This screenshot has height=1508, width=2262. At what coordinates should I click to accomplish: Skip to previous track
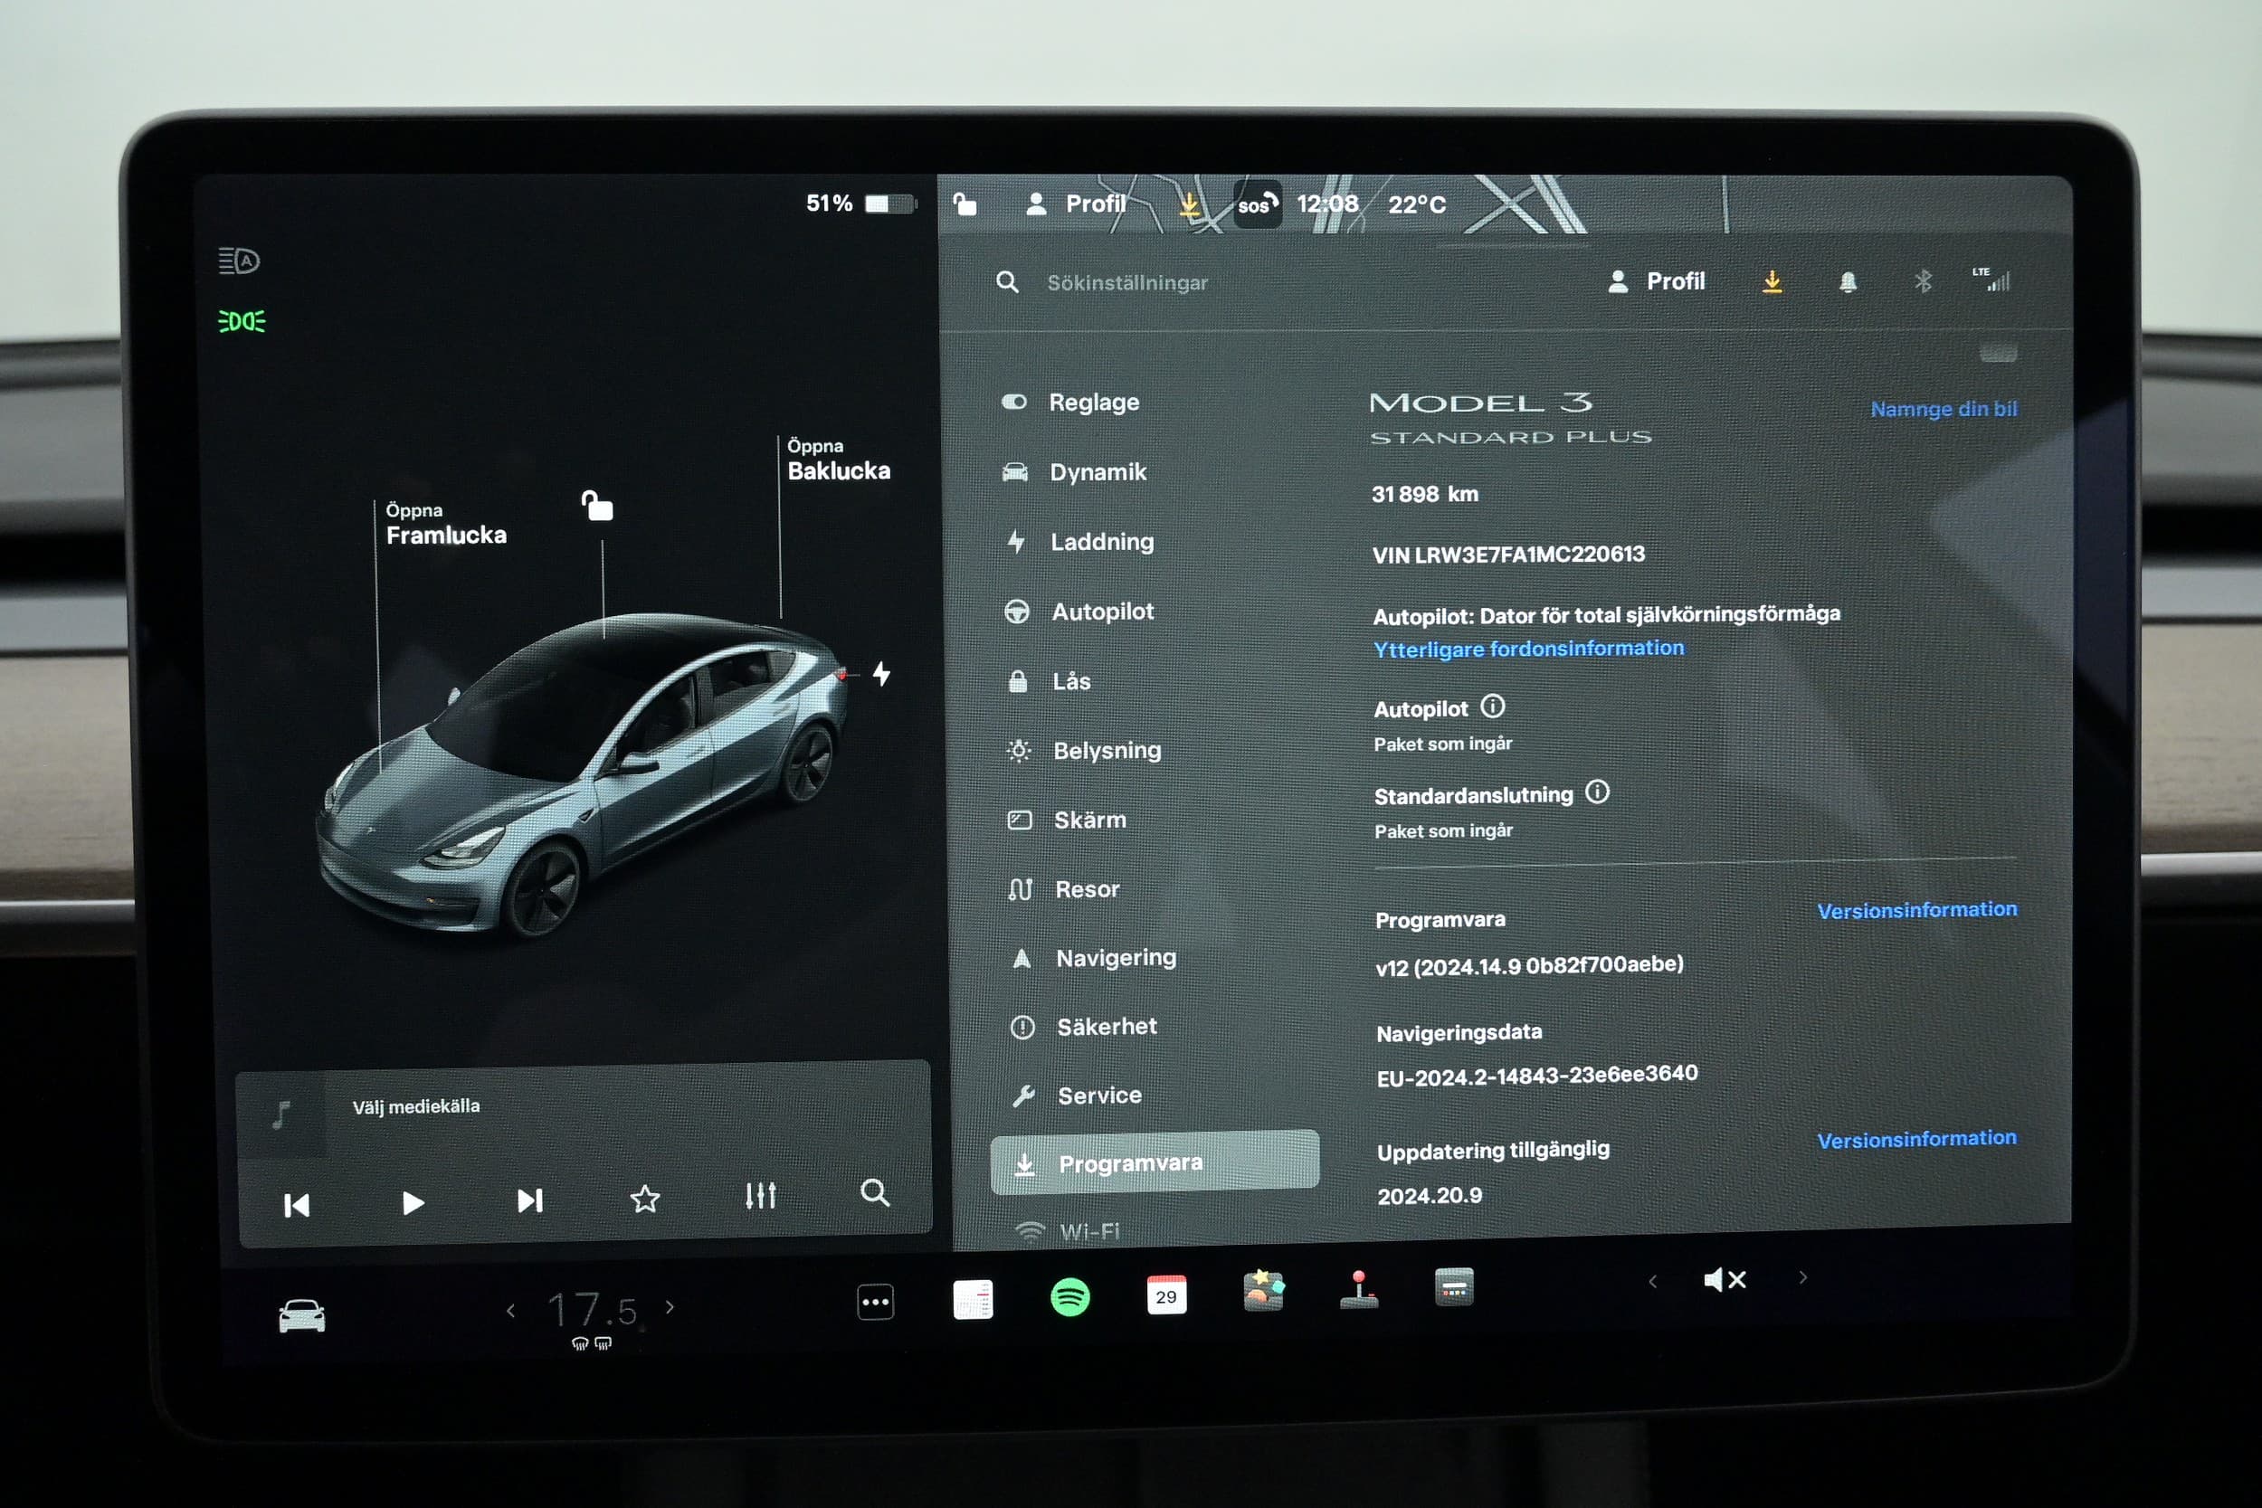pos(296,1205)
